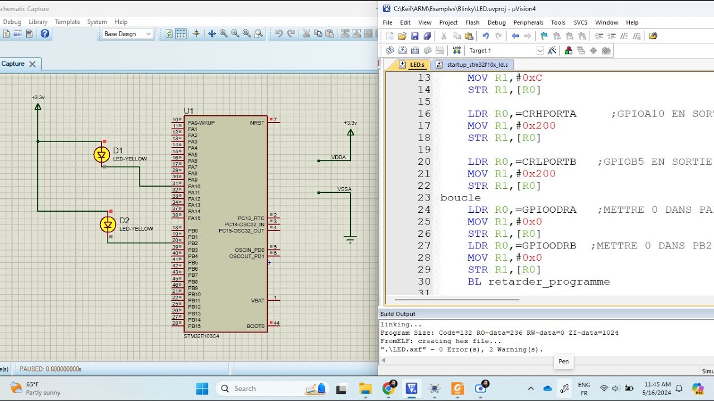The width and height of the screenshot is (714, 401).
Task: Click the taskbar Search box
Action: [x=274, y=388]
